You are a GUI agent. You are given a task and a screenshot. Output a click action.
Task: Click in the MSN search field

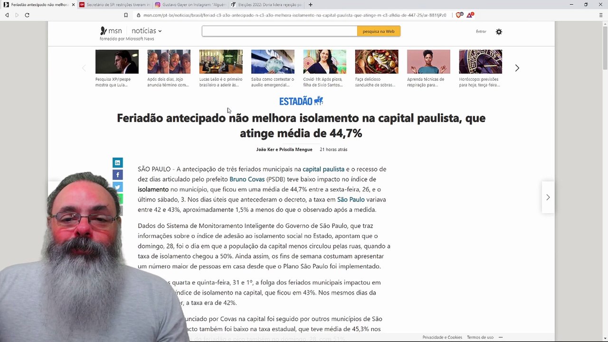pos(279,31)
